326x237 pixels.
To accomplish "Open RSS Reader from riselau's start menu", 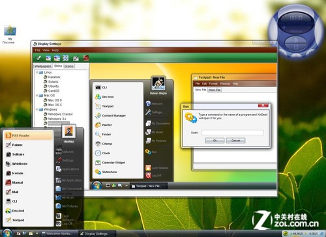I will [x=28, y=135].
